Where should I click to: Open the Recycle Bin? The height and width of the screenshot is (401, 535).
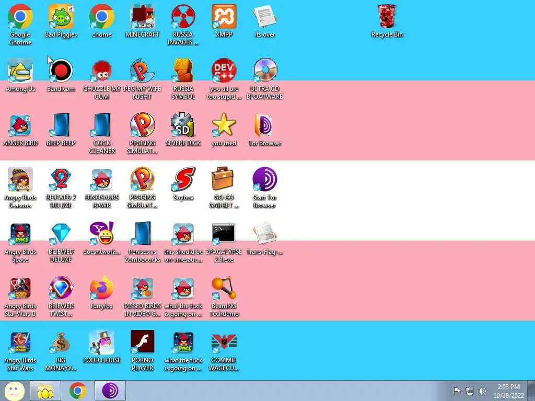tap(387, 20)
